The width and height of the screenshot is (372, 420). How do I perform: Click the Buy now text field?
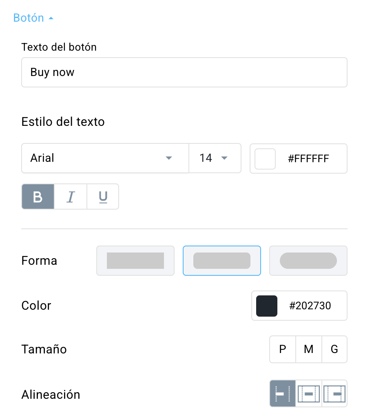point(184,72)
